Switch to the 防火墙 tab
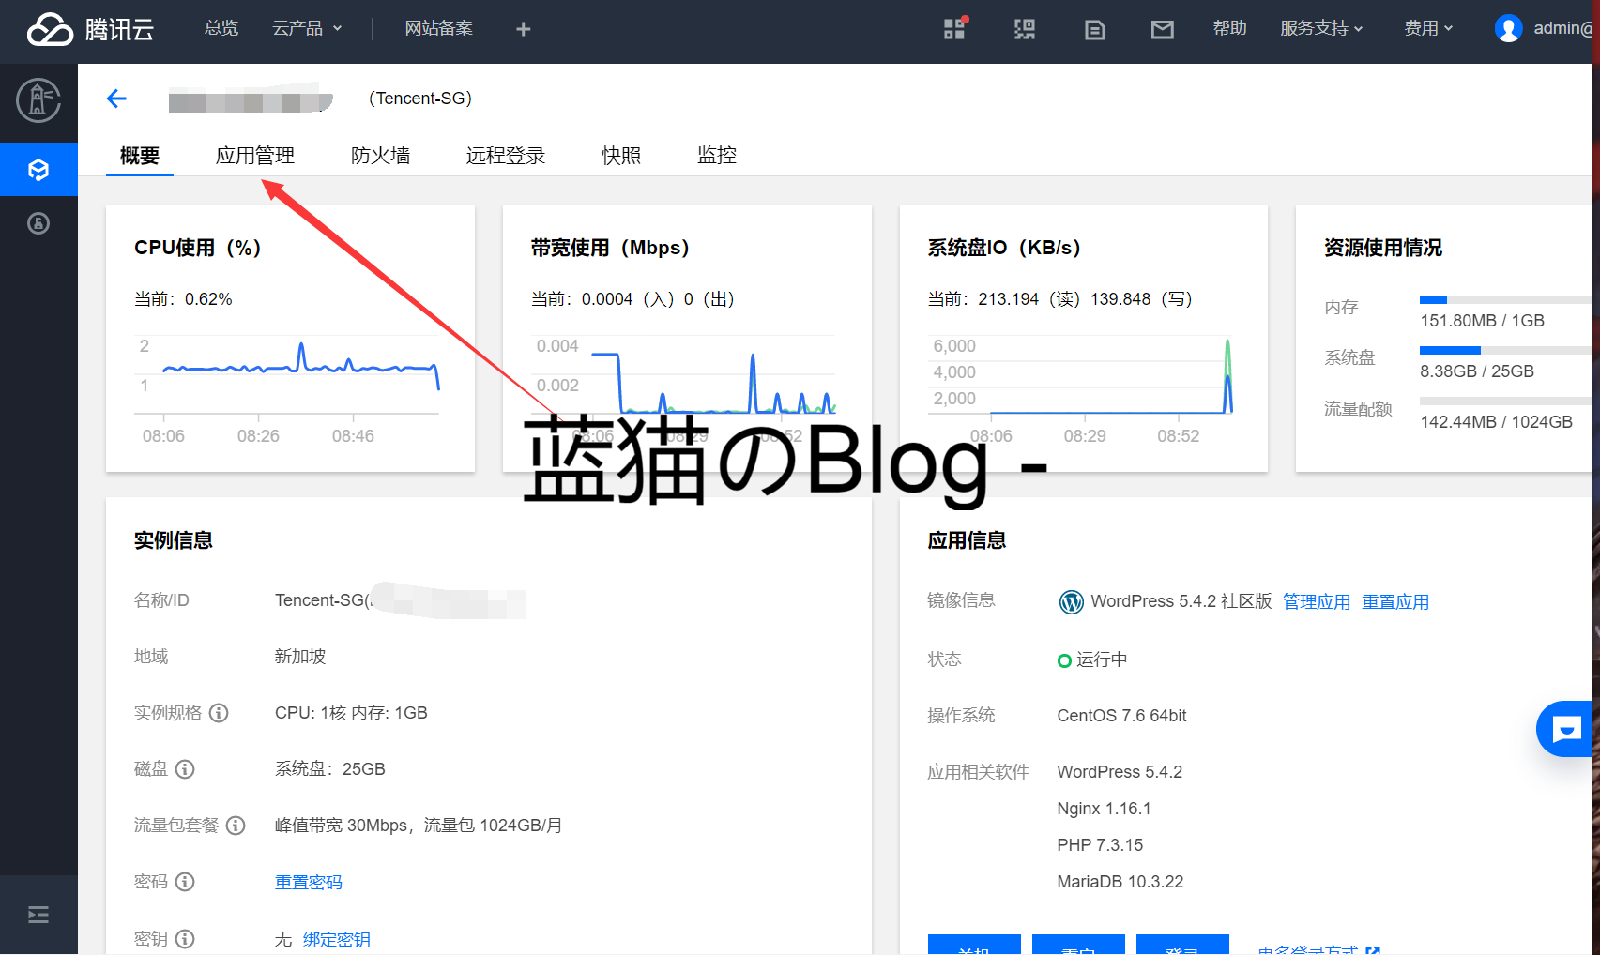The width and height of the screenshot is (1600, 955). point(380,156)
